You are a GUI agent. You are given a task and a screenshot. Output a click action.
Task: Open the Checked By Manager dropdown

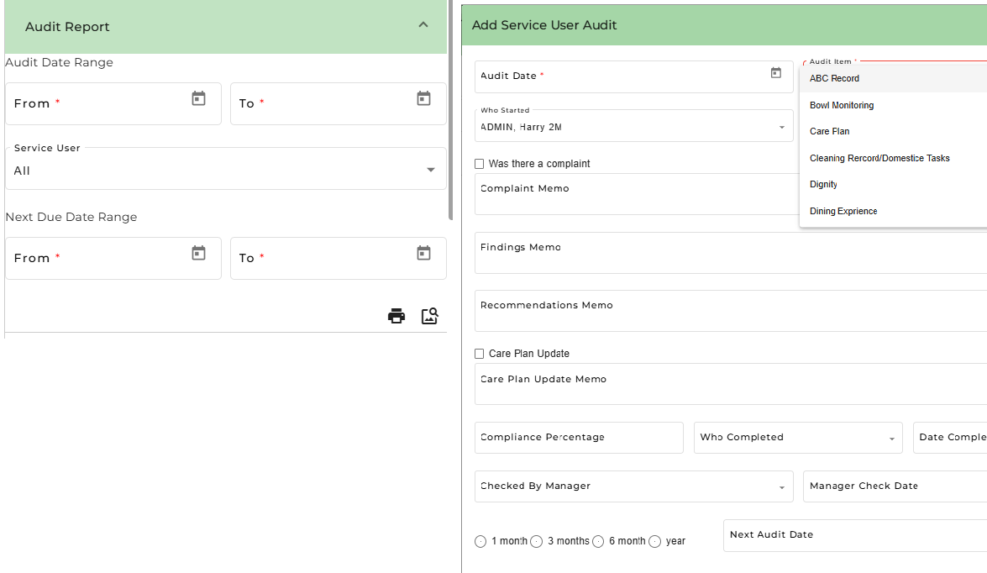click(634, 486)
